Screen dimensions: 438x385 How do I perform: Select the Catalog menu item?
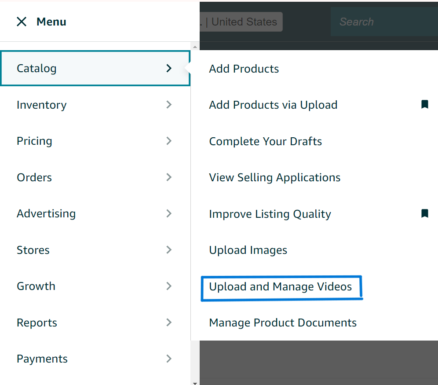36,68
